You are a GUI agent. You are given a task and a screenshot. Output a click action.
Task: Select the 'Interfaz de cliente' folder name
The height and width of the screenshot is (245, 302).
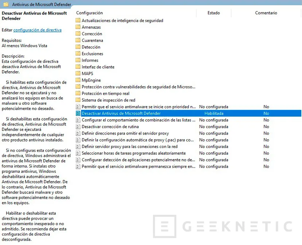[x=98, y=67]
